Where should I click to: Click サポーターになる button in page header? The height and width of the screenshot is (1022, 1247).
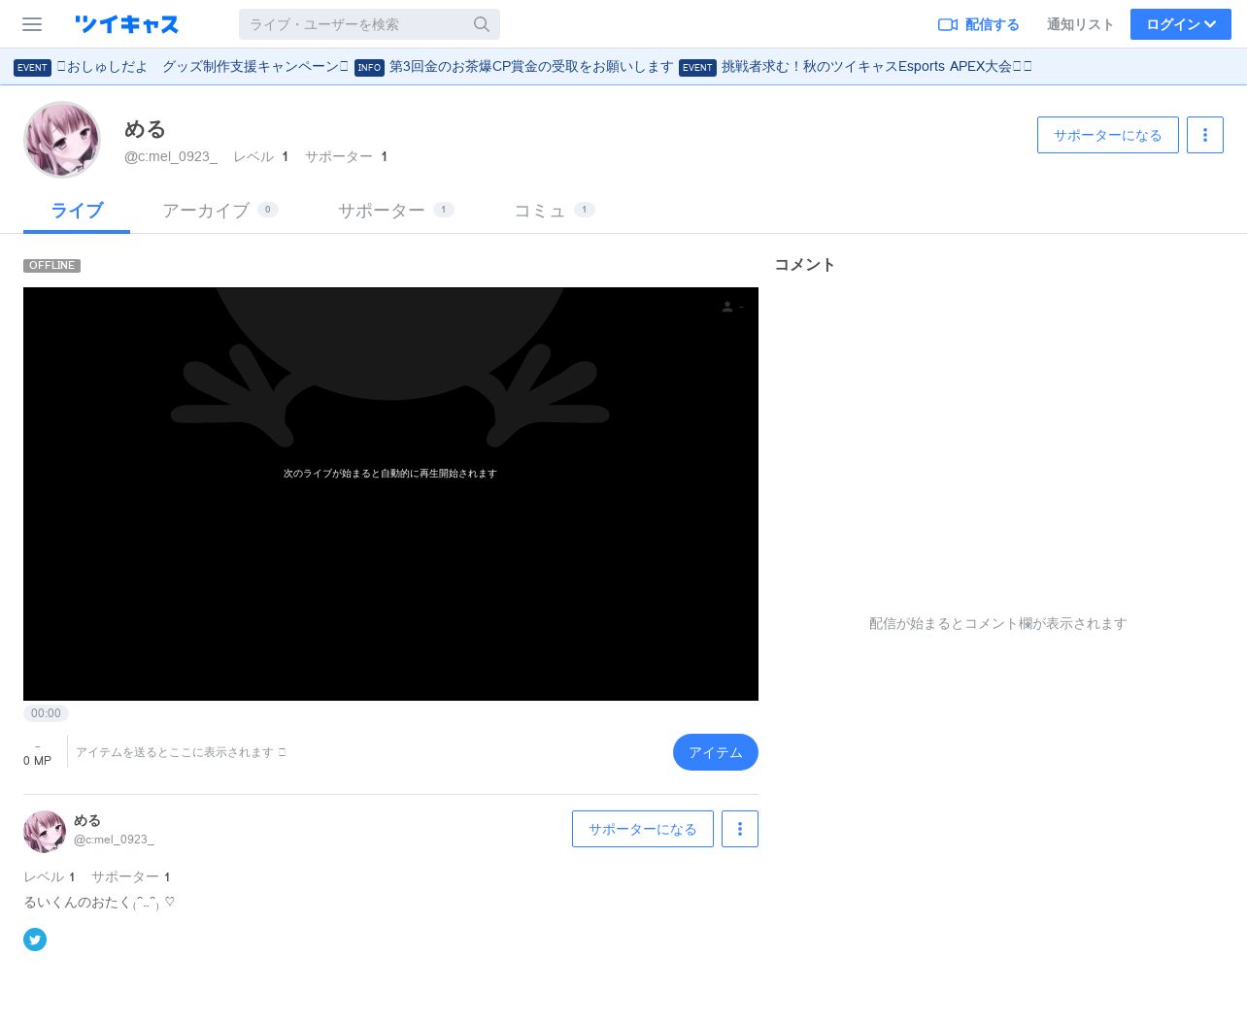1108,135
